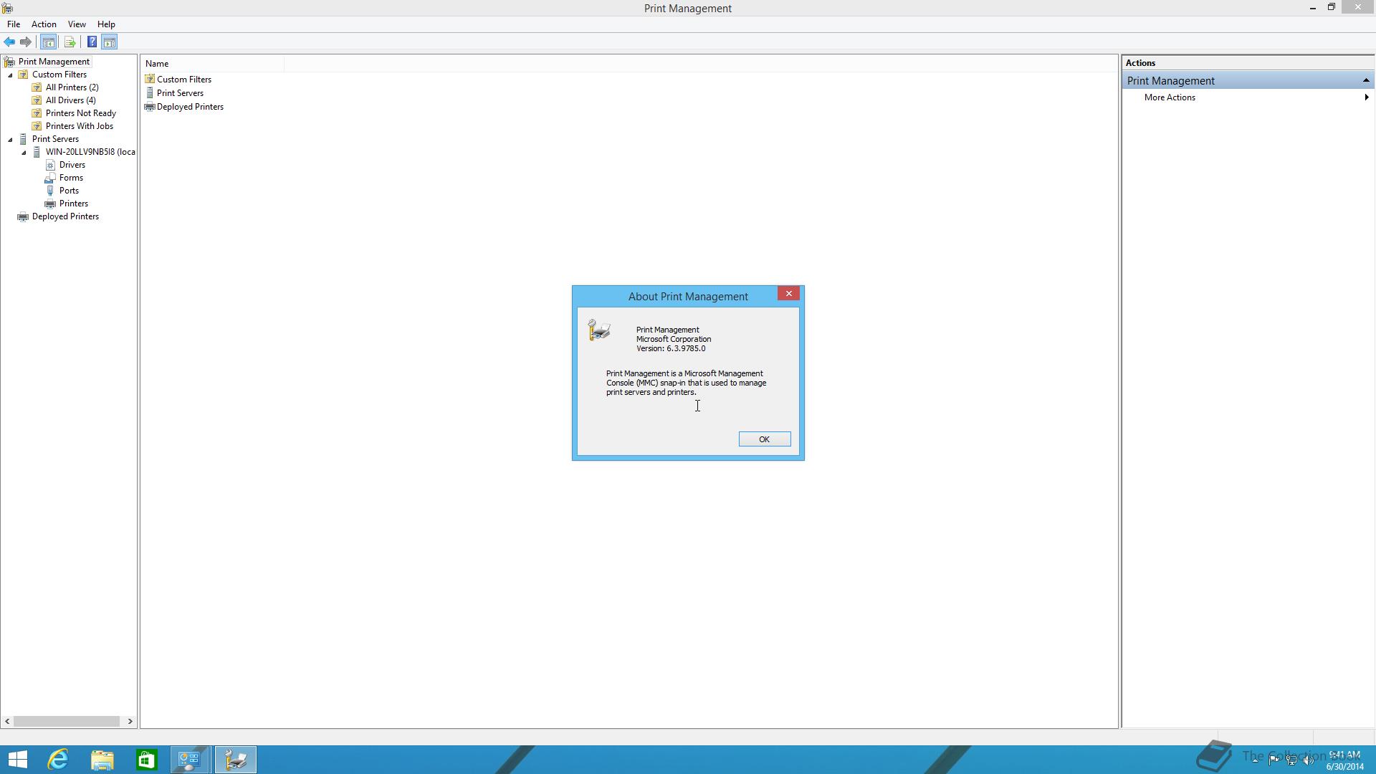Image resolution: width=1376 pixels, height=774 pixels.
Task: Collapse the Print Management actions section
Action: click(1366, 80)
